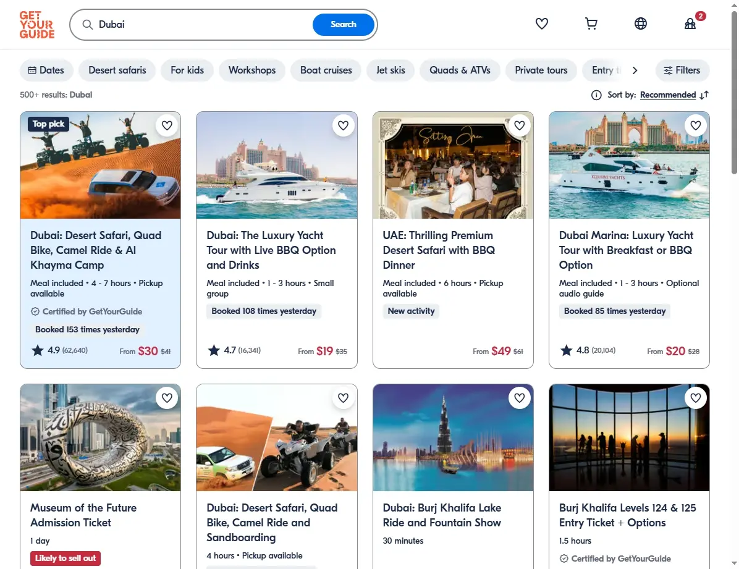
Task: Click the 4.8 rating with 20,104 reviews
Action: (588, 350)
